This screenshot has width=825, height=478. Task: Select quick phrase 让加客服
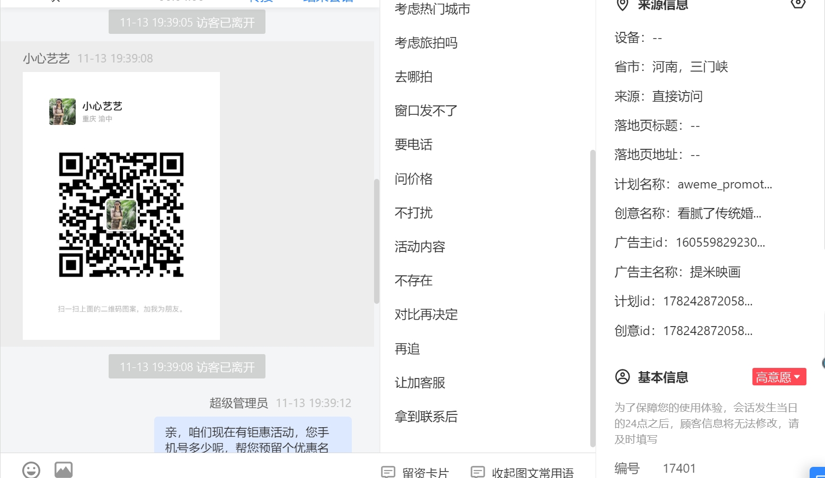tap(420, 383)
